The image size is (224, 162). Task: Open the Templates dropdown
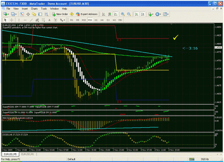click(x=166, y=14)
